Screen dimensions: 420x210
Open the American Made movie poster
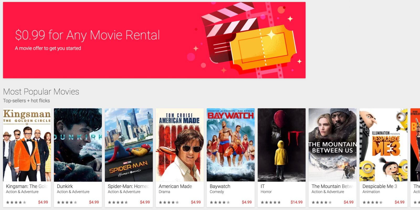click(x=180, y=145)
